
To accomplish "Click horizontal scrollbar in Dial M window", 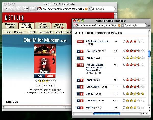I will tap(34, 107).
